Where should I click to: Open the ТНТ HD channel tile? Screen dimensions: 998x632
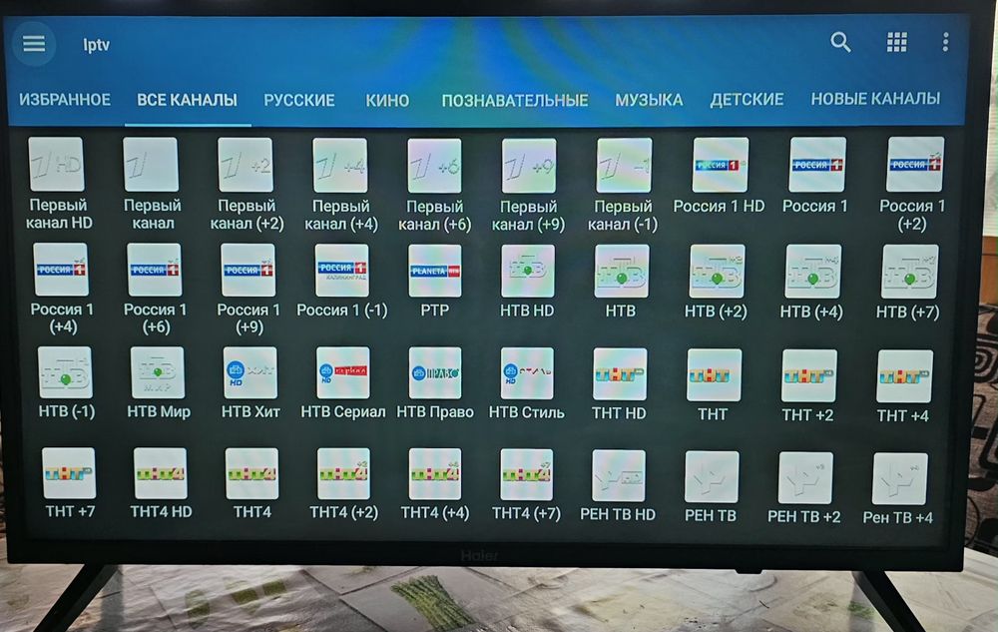tap(620, 374)
